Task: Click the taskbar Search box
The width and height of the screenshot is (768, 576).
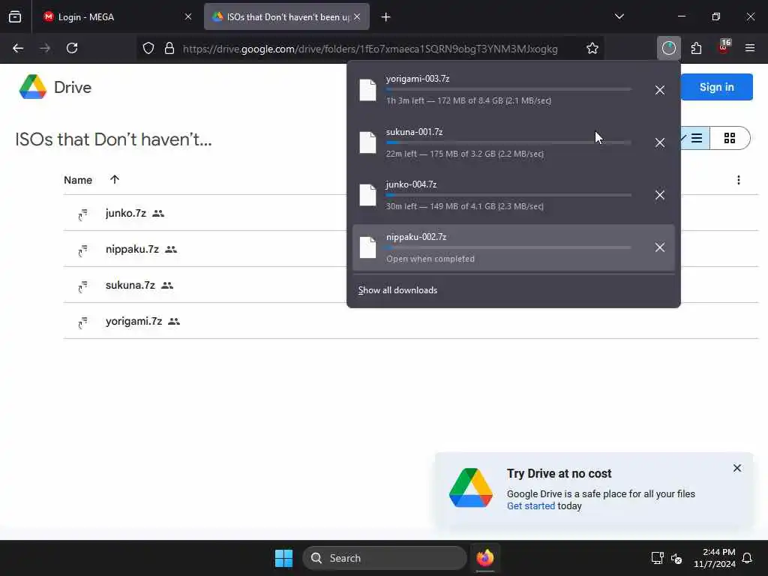Action: click(x=385, y=558)
